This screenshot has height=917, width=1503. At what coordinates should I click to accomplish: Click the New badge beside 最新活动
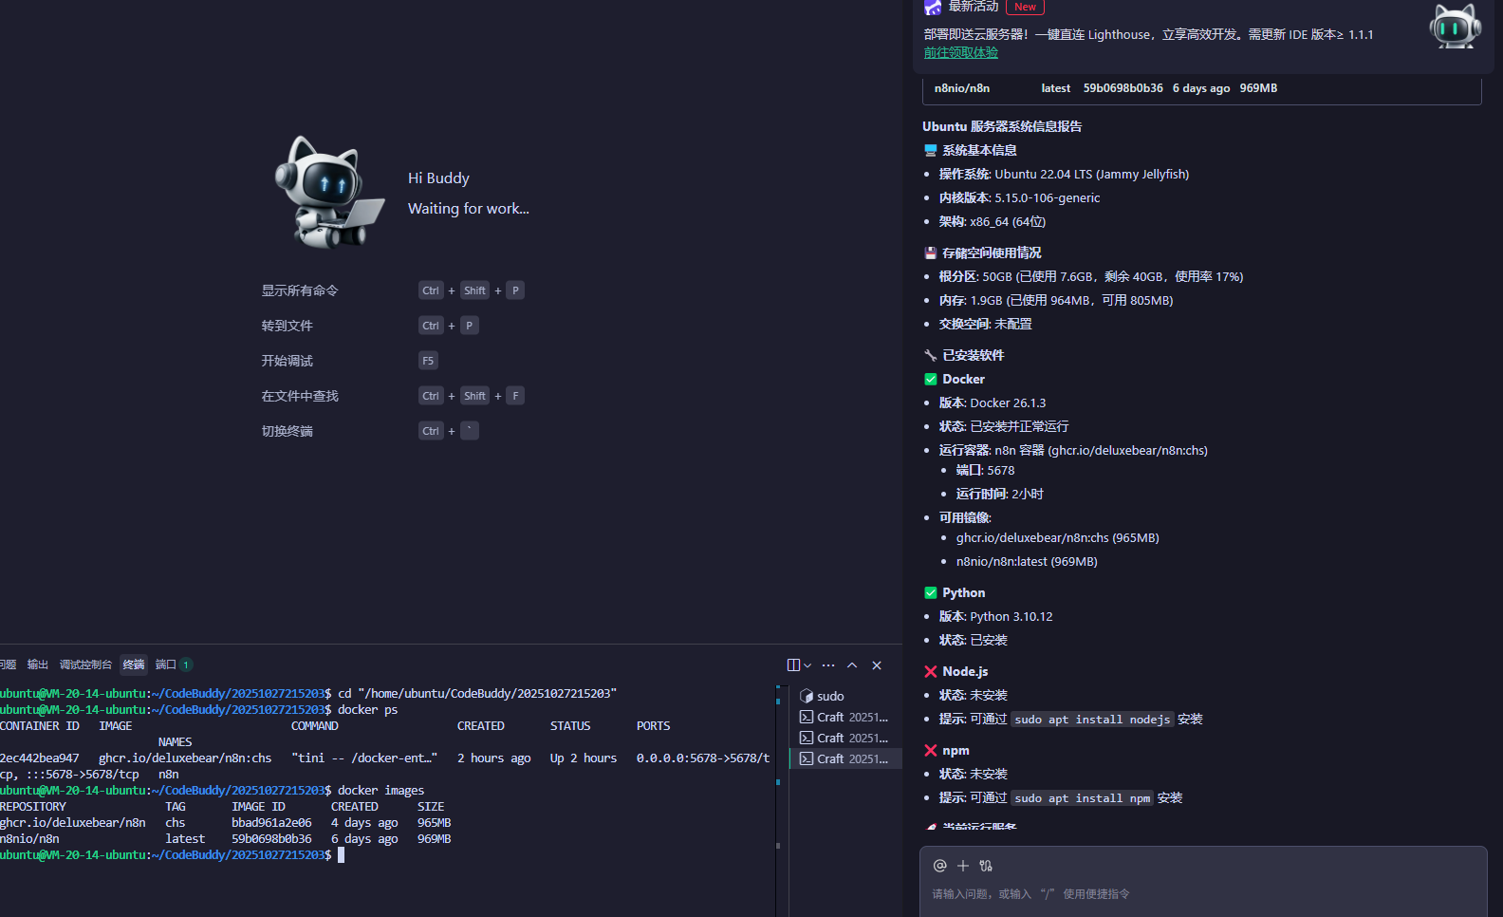(1025, 7)
